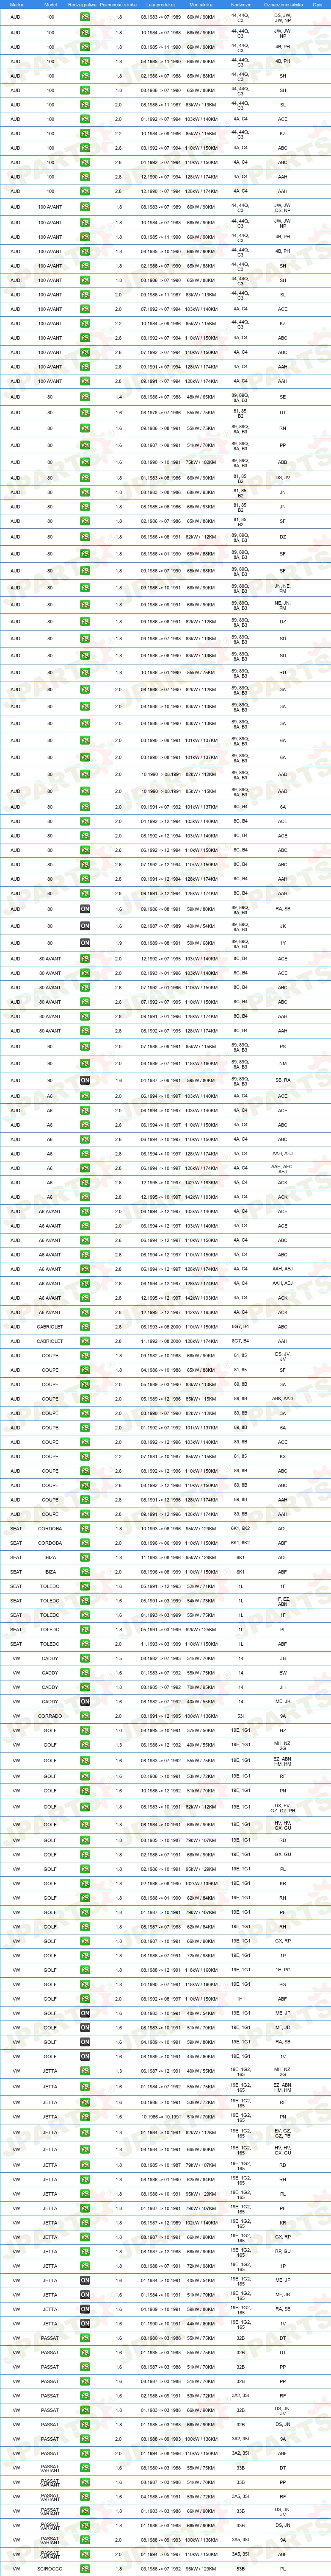Click the Marka column header
Screen dimensions: 331x2576
(16, 5)
